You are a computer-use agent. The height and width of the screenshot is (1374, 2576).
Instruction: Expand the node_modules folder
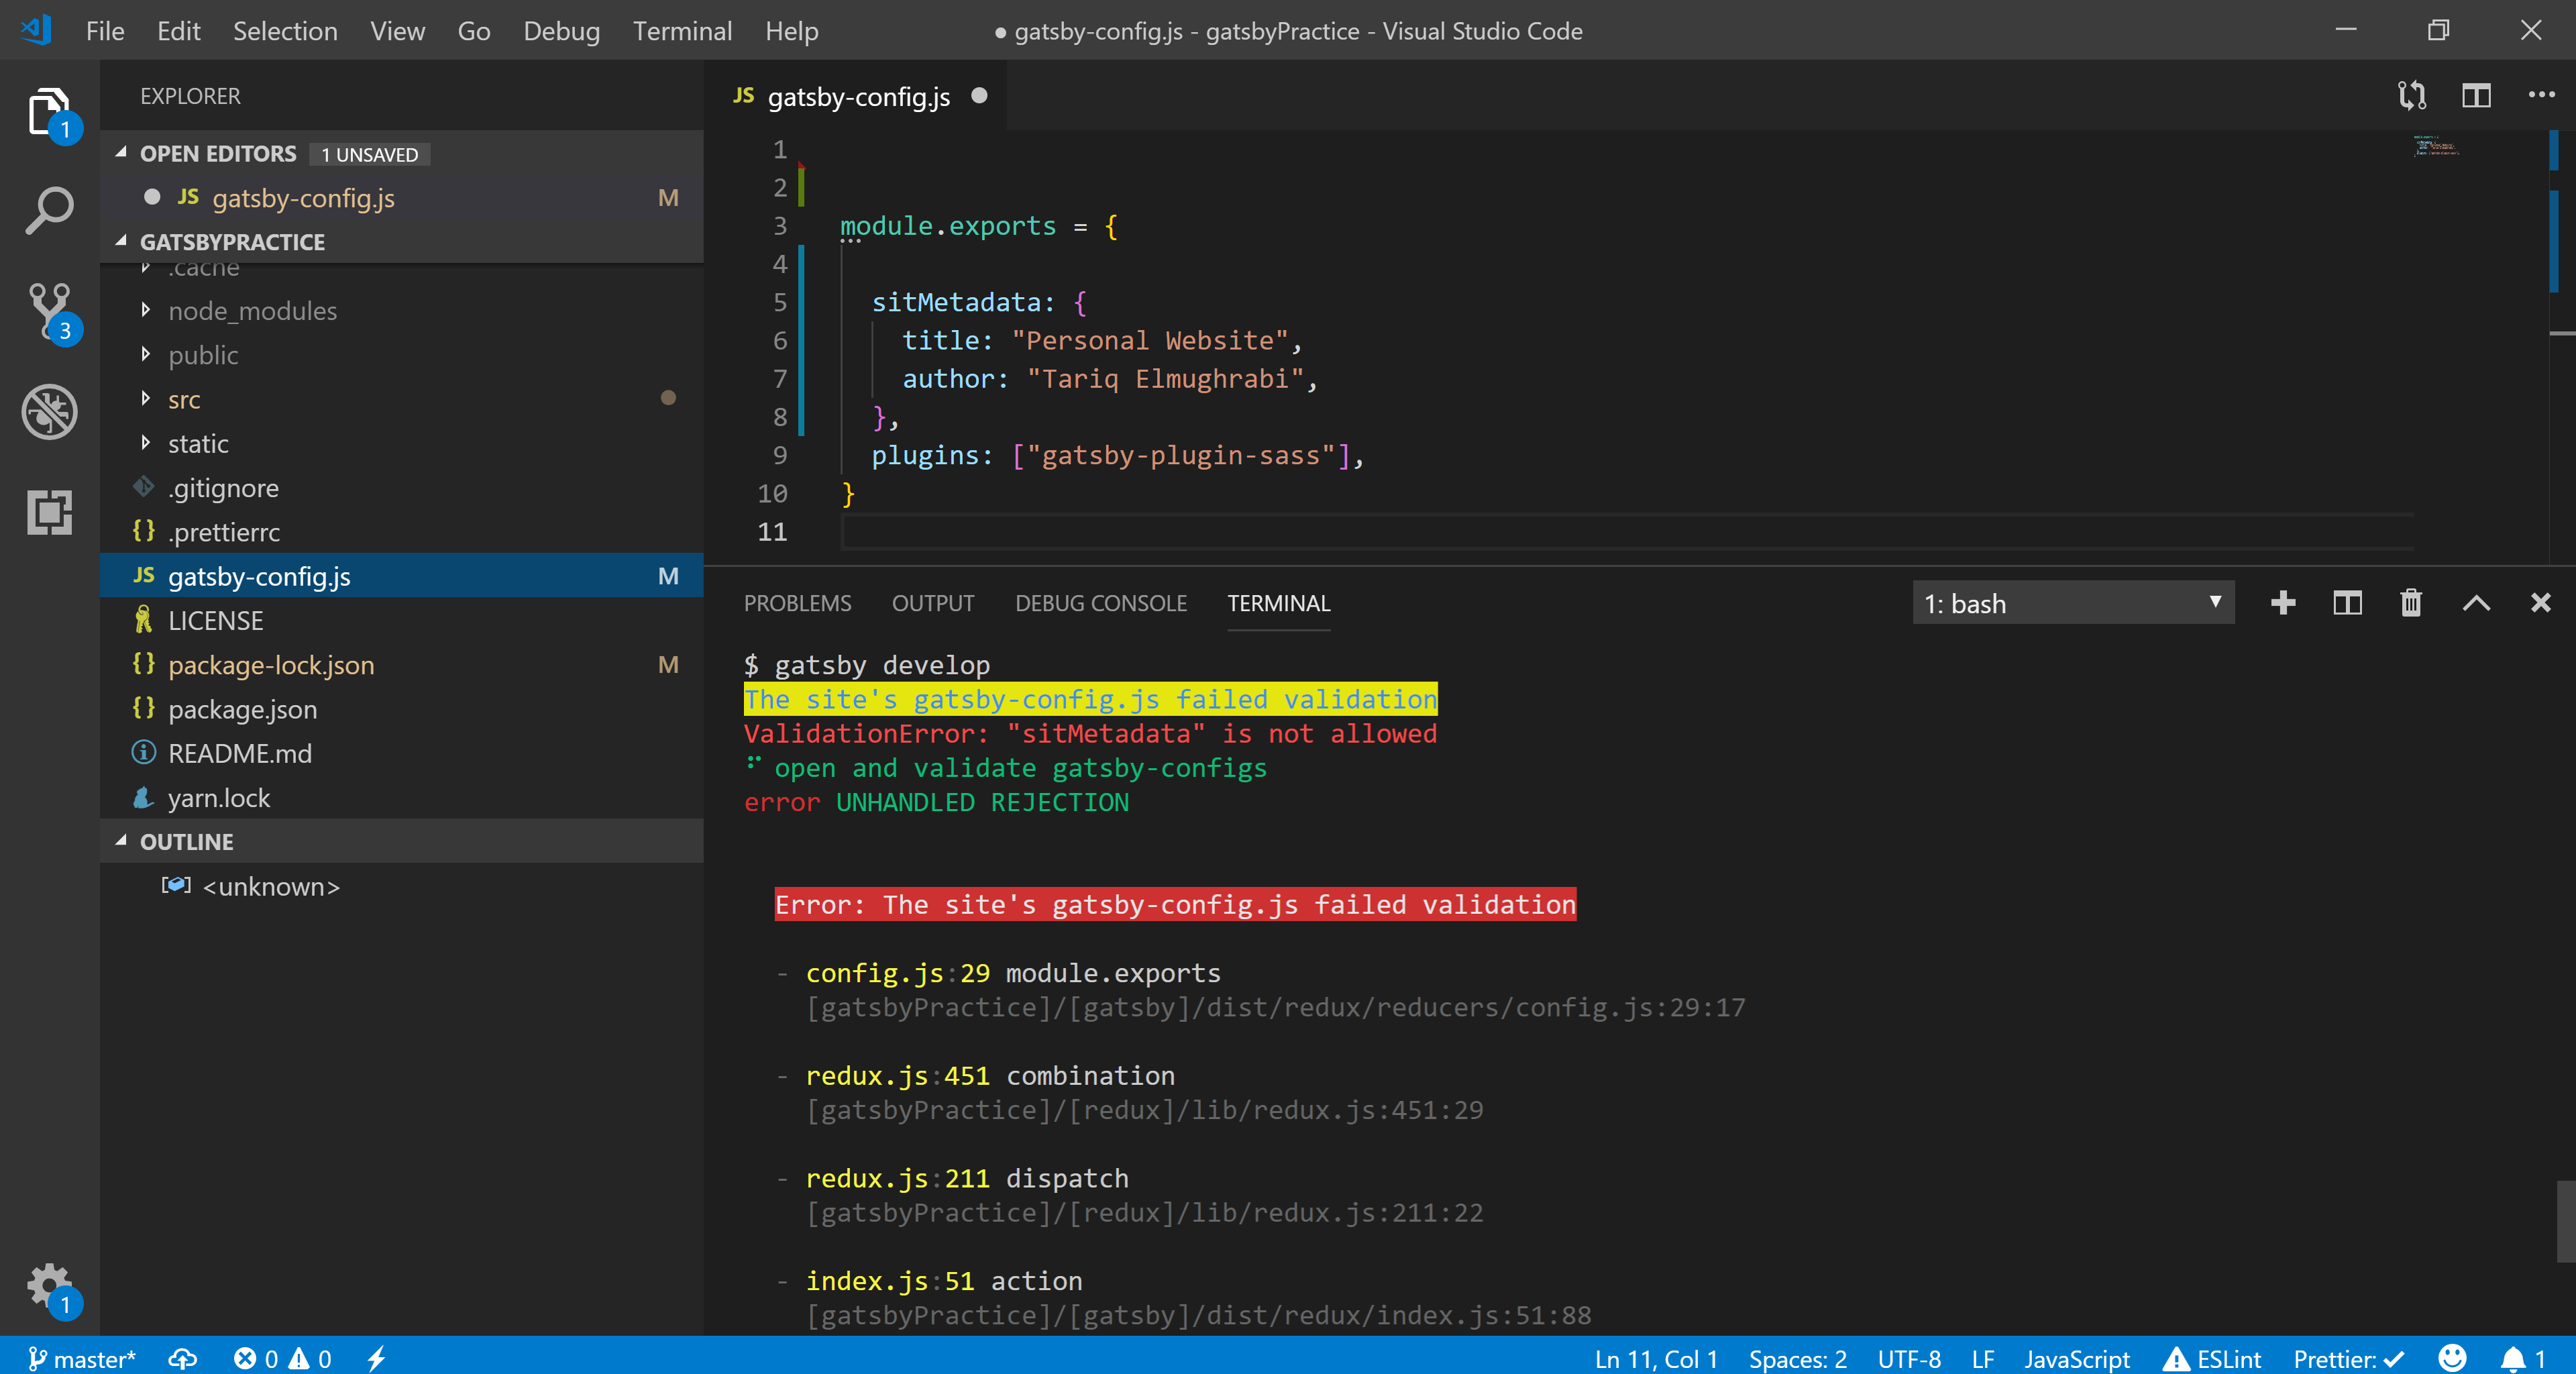click(252, 311)
